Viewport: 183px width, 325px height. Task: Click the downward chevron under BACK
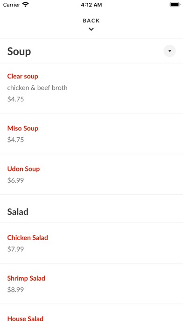(91, 29)
